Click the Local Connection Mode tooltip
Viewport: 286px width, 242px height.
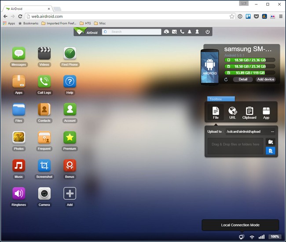point(240,225)
